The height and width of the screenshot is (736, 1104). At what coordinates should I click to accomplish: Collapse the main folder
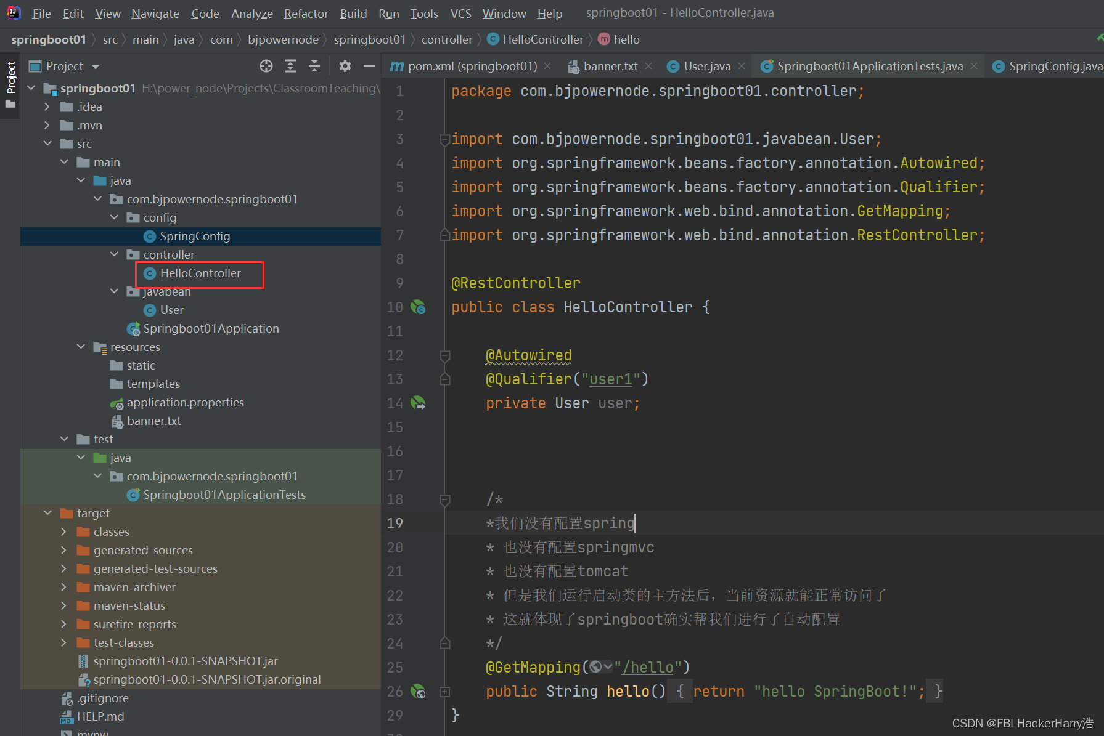(64, 162)
